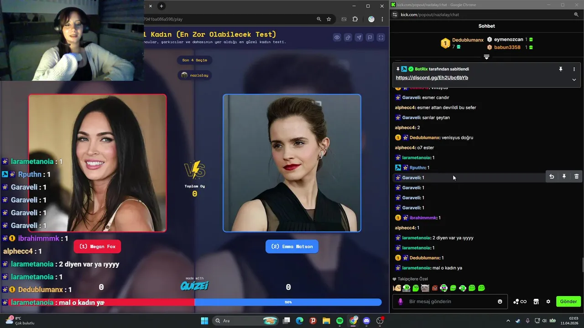This screenshot has height=328, width=584.
Task: Vote for (2) Emma Watson button
Action: pyautogui.click(x=292, y=246)
